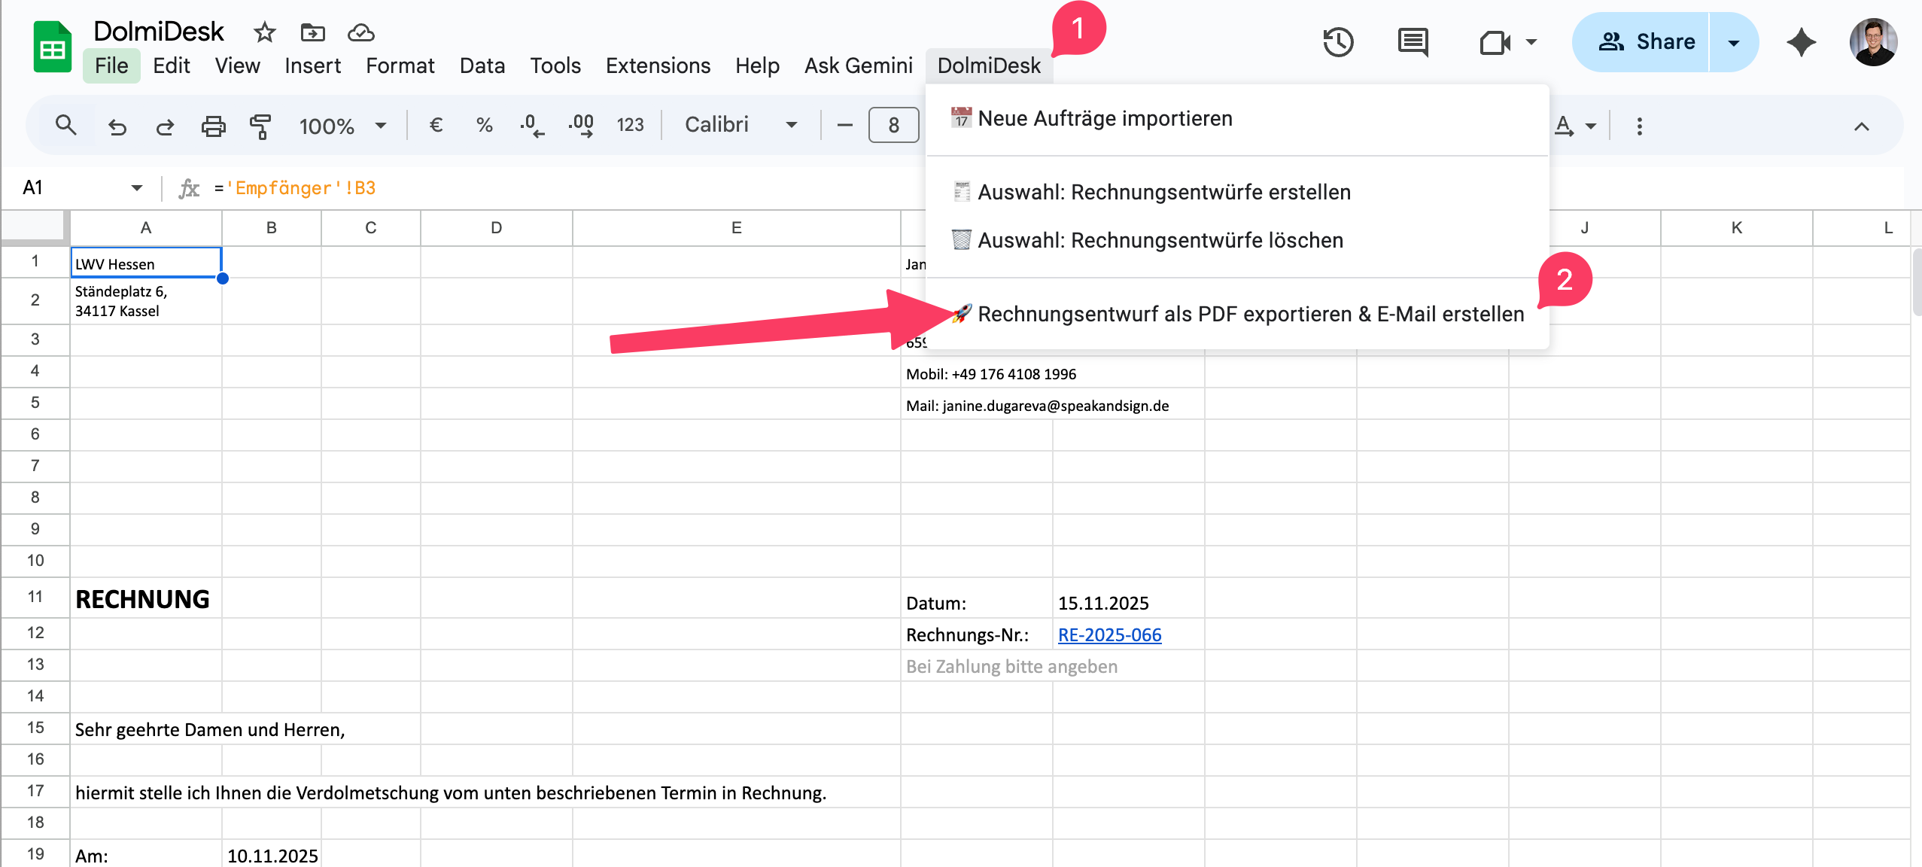1922x867 pixels.
Task: Click the font size input field
Action: (x=893, y=125)
